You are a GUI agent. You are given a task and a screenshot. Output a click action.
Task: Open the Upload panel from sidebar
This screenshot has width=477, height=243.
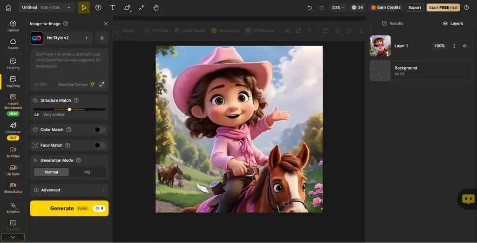[13, 26]
